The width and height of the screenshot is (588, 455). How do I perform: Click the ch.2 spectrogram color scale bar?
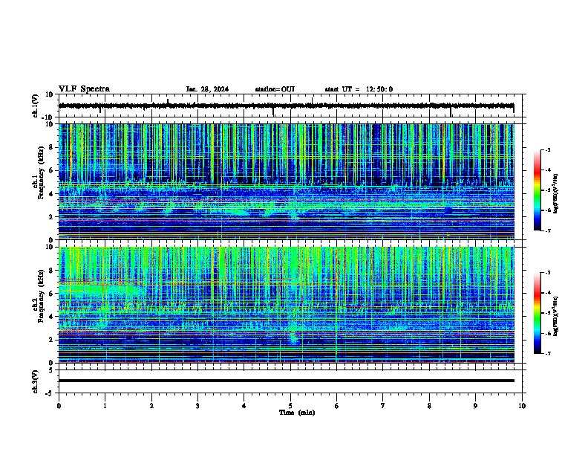click(538, 313)
